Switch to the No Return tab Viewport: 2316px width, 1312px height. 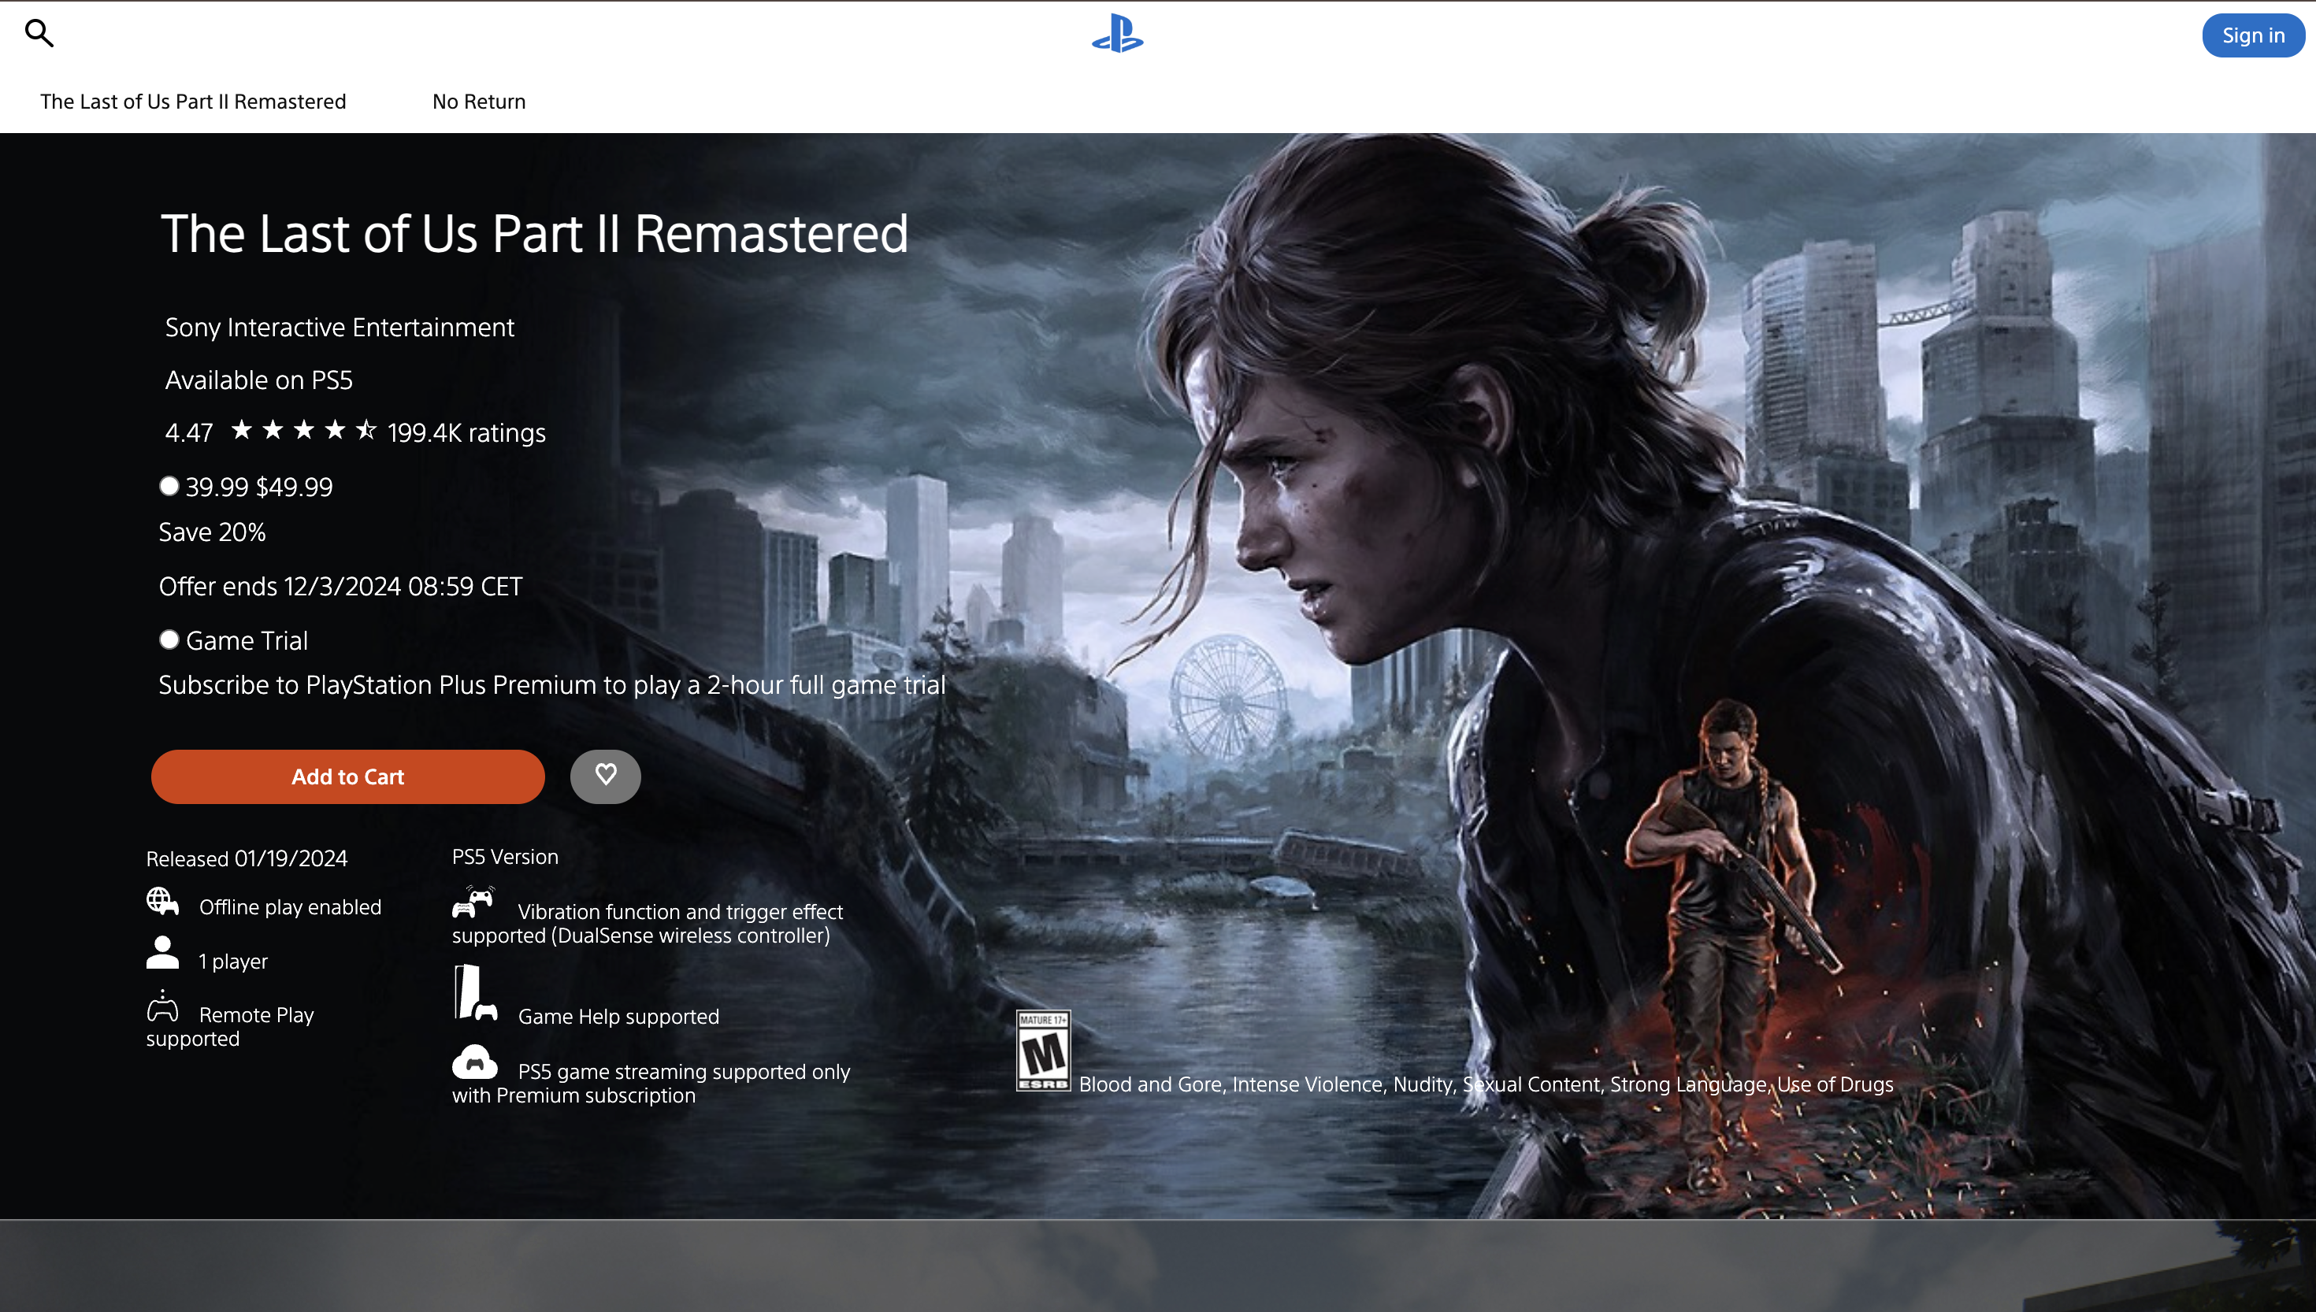point(478,101)
